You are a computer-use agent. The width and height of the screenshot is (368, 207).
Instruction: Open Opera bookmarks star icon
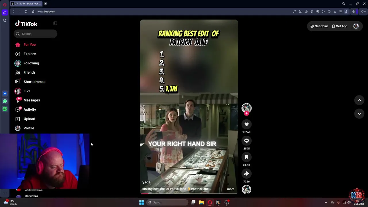point(5,20)
